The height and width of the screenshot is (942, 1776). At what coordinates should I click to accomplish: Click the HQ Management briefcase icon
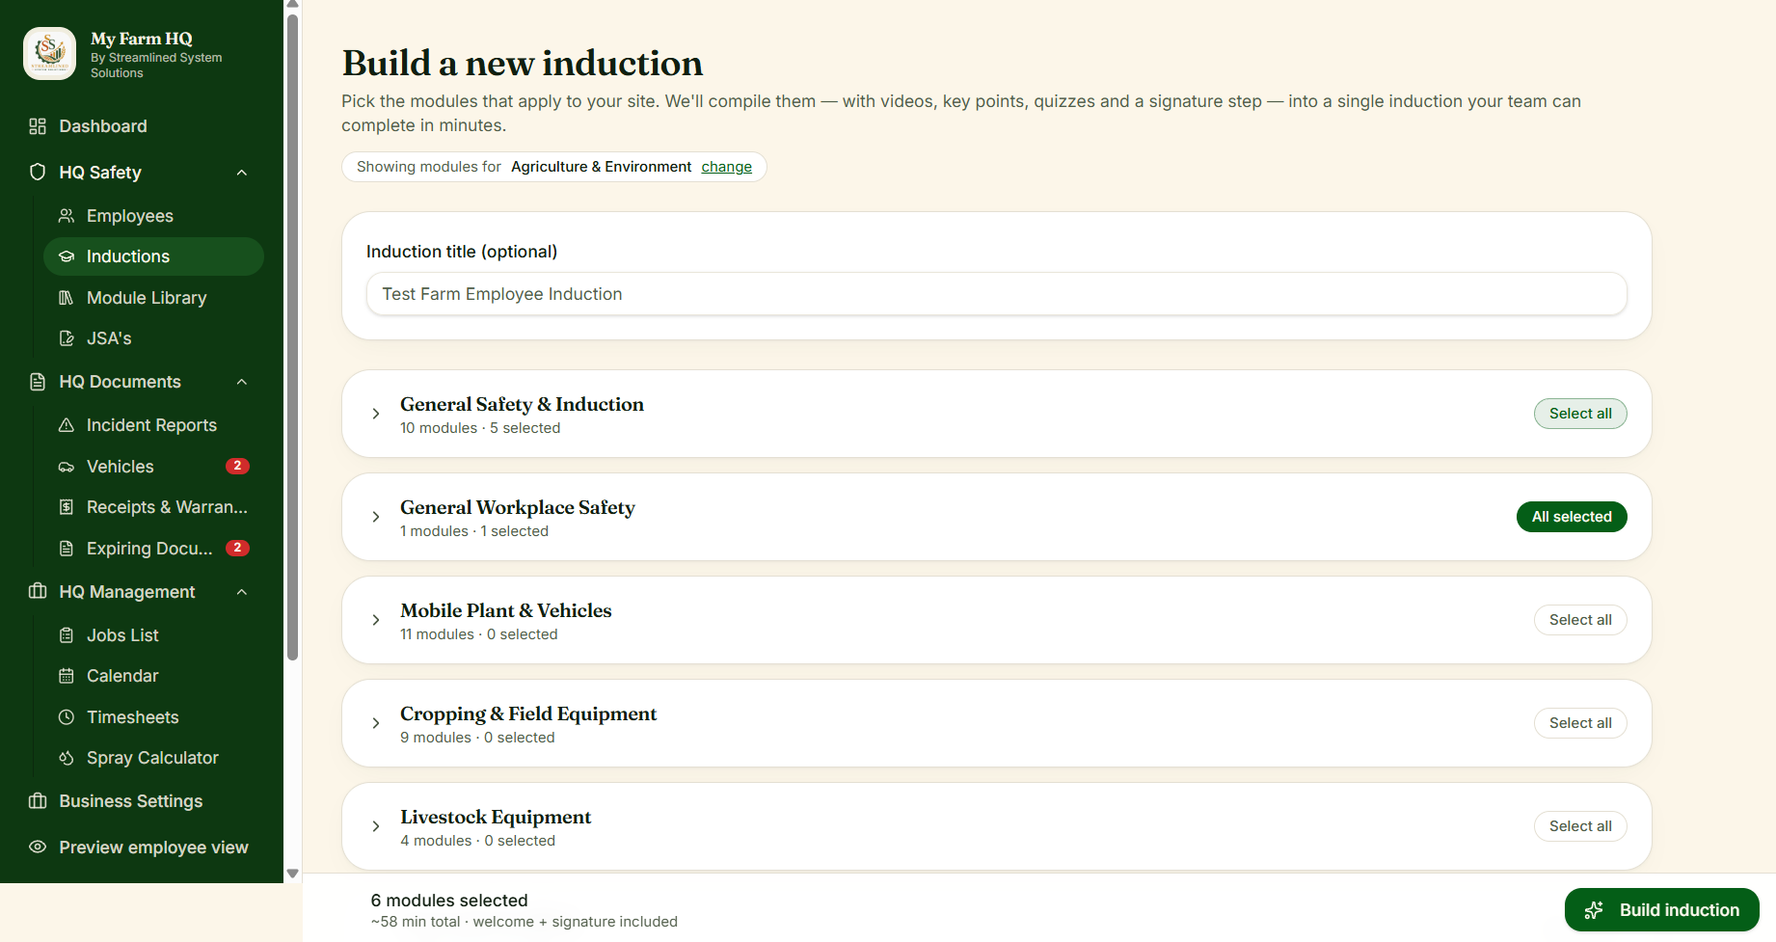pyautogui.click(x=38, y=592)
